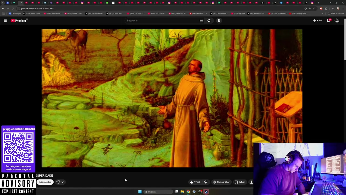This screenshot has width=346, height=195.
Task: Open the tab search dropdown arrow
Action: pyautogui.click(x=3, y=3)
